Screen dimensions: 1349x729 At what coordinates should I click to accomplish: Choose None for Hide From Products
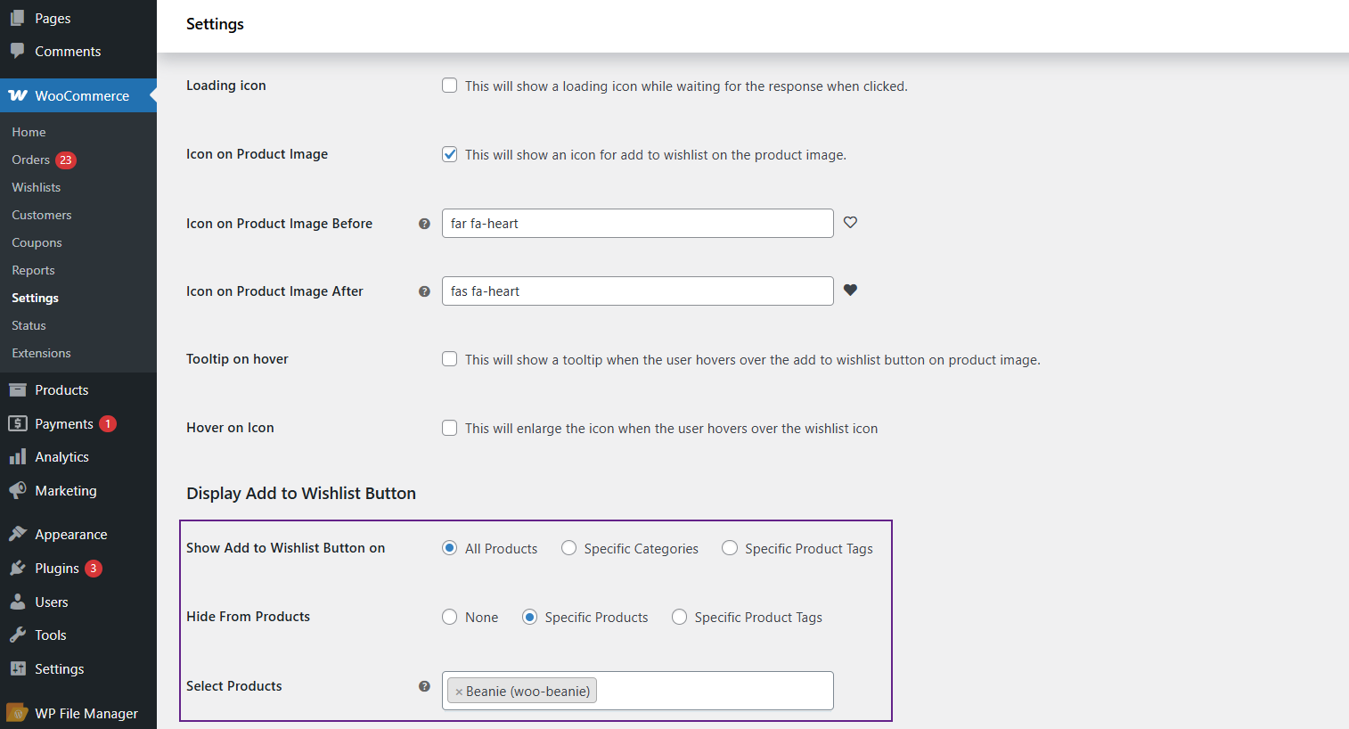pos(450,617)
